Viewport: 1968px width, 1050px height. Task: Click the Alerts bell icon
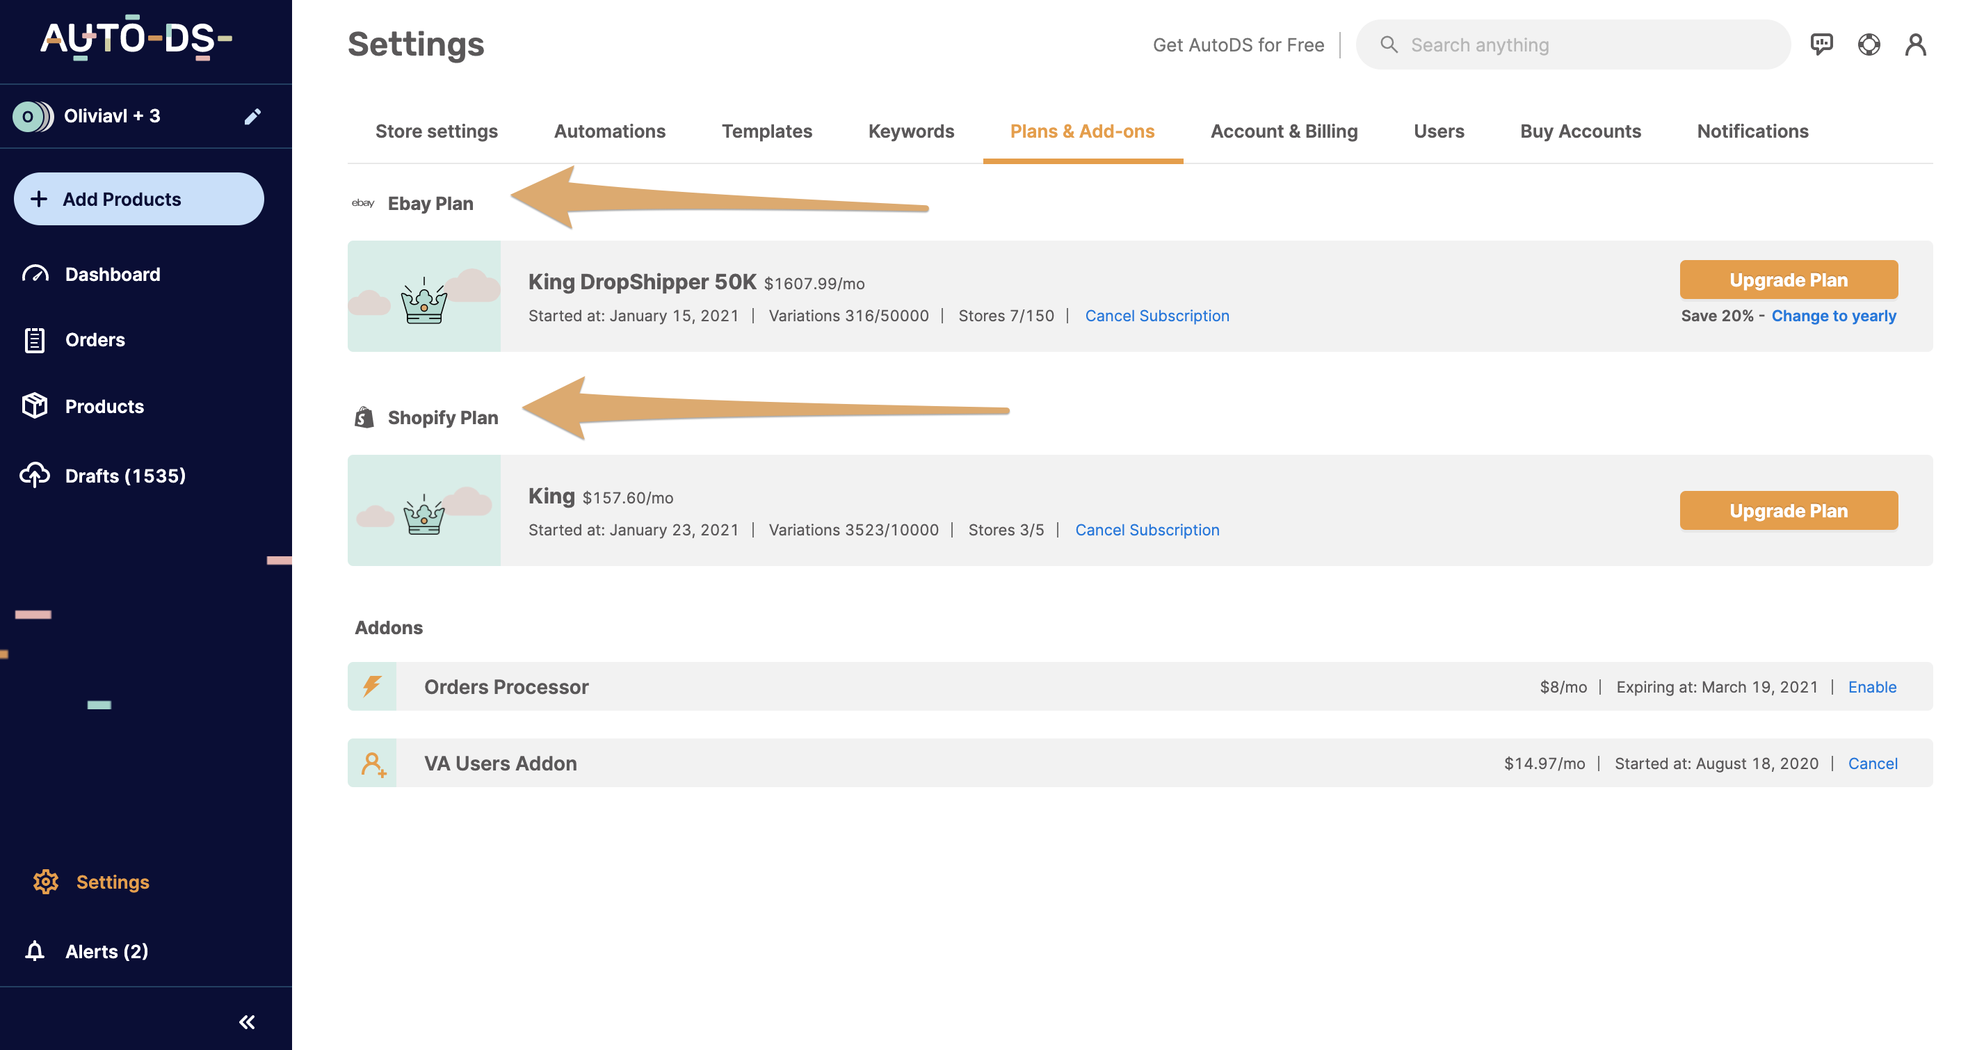pos(35,951)
